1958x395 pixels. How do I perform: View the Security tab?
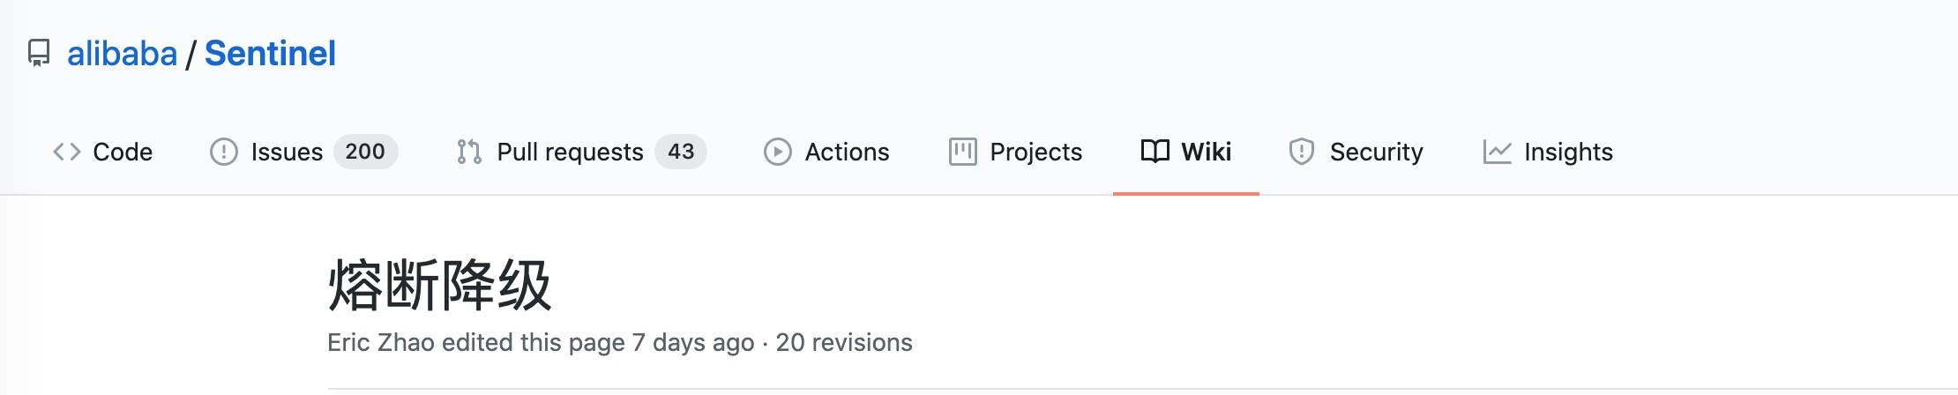[1376, 152]
